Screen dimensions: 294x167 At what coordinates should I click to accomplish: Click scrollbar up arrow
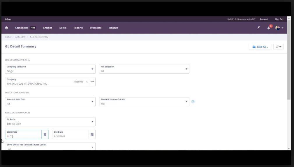289,18
